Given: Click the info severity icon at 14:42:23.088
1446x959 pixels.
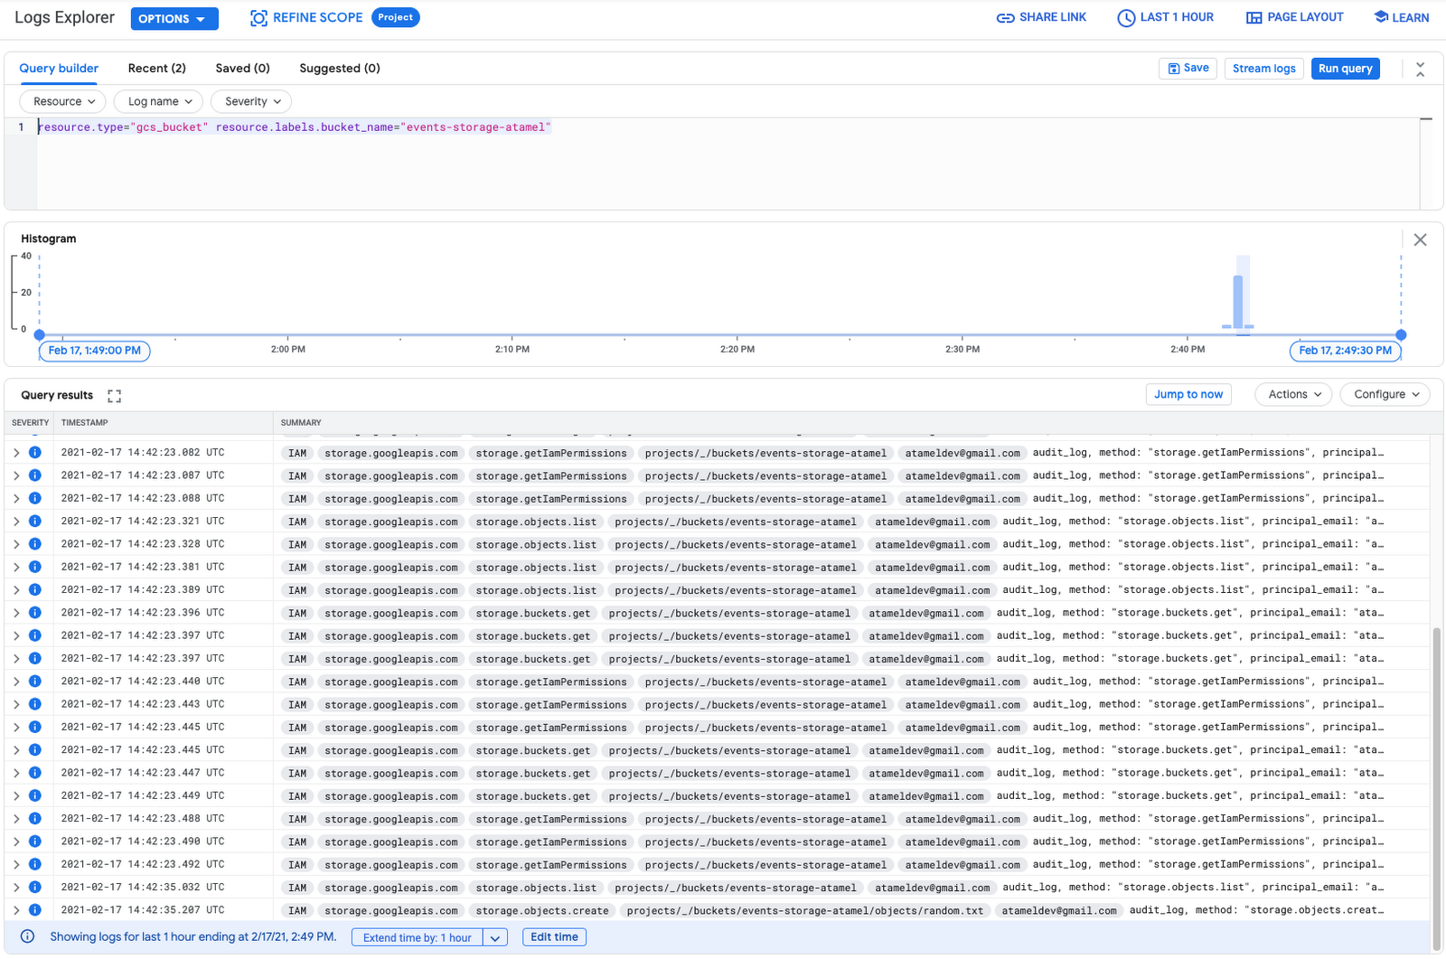Looking at the screenshot, I should coord(35,498).
